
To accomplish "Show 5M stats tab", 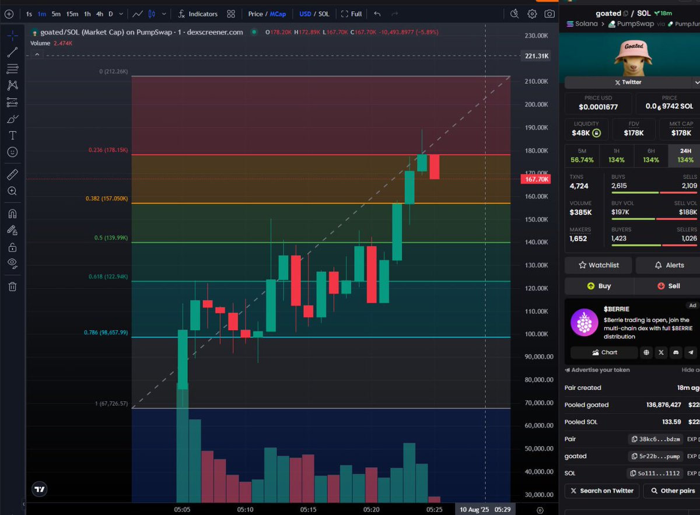I will (582, 155).
